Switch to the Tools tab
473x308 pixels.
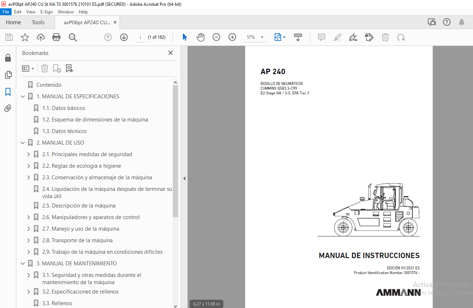38,22
